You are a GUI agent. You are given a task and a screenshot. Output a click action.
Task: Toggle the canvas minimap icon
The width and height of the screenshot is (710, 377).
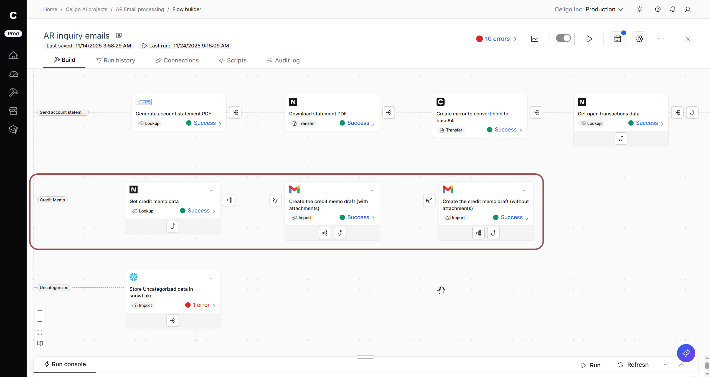(x=40, y=343)
